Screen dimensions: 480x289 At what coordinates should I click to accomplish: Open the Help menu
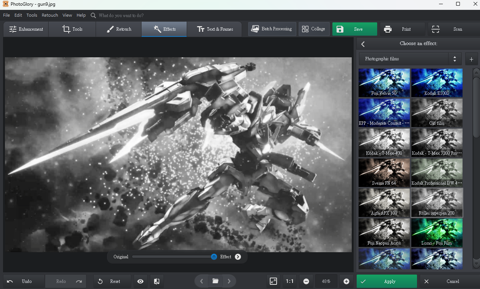[81, 16]
